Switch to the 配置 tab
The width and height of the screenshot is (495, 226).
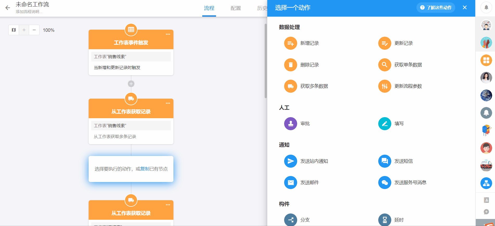pyautogui.click(x=236, y=8)
